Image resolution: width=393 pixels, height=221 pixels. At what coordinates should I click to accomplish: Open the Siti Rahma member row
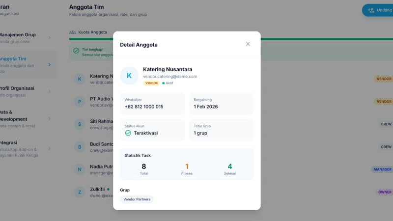pyautogui.click(x=231, y=124)
